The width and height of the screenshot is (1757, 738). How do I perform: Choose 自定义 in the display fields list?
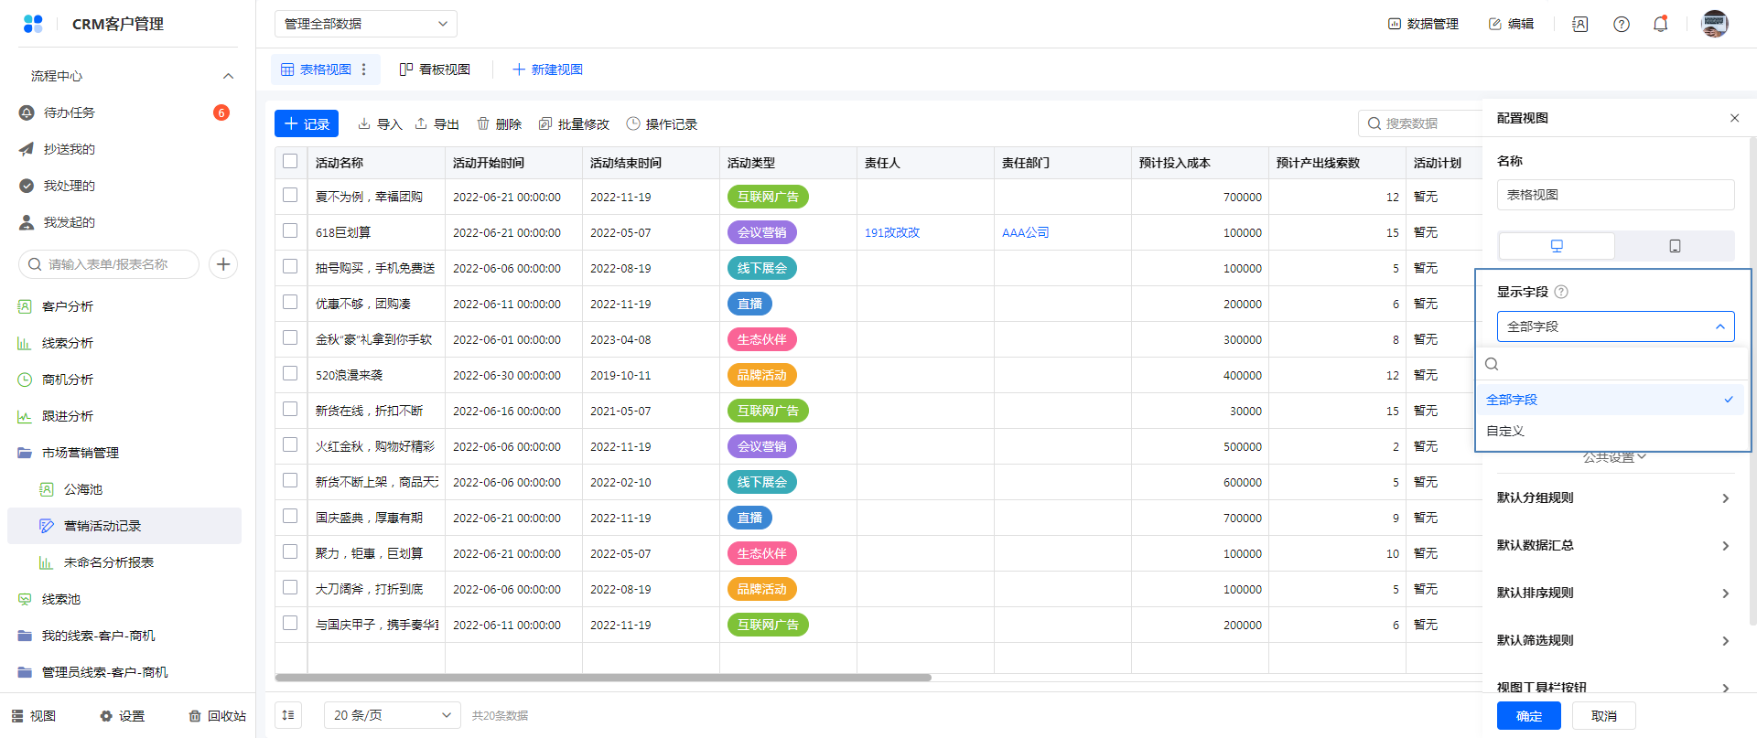pyautogui.click(x=1505, y=431)
